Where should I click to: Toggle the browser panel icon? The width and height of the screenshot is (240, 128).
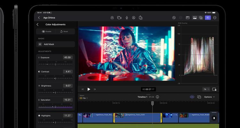[x=188, y=18]
